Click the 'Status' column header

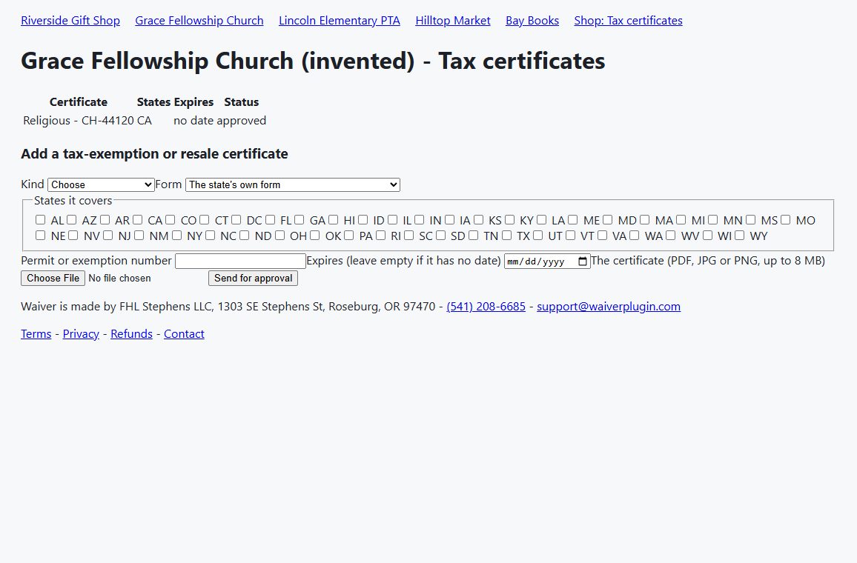(x=242, y=102)
